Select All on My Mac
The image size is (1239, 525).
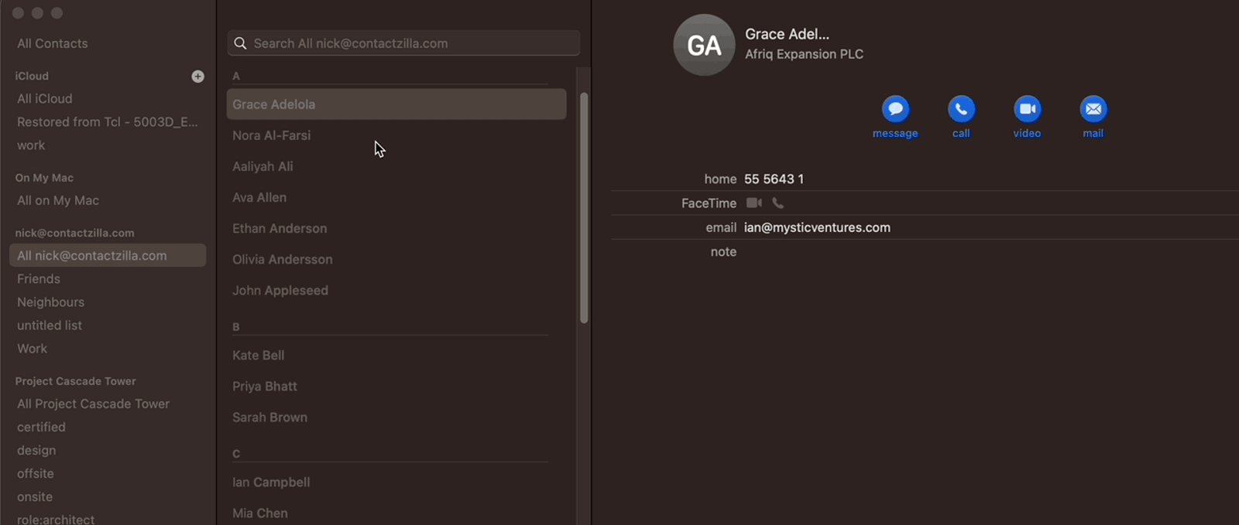click(x=58, y=200)
